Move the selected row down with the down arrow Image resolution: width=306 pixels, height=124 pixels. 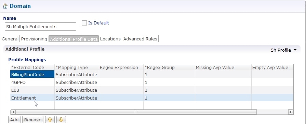click(61, 120)
